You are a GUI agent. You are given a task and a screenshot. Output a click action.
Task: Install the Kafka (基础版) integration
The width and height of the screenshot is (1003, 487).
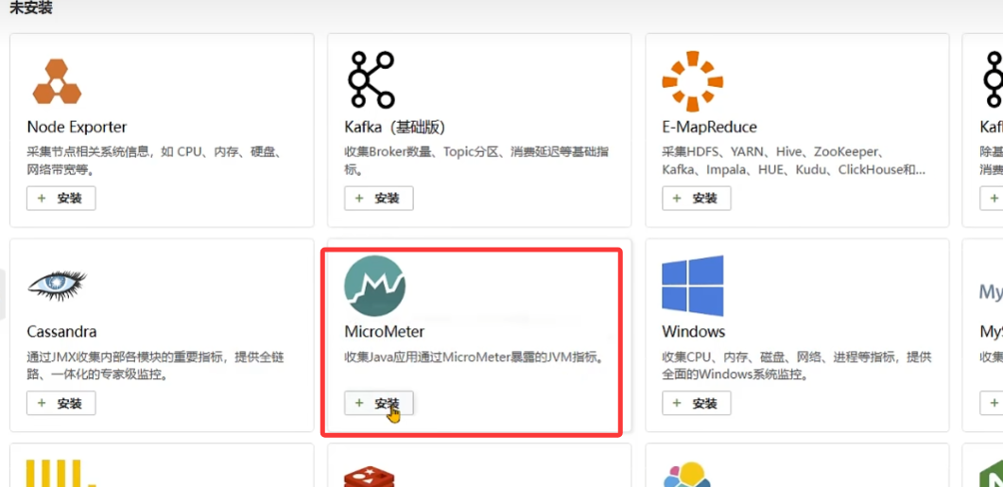coord(379,199)
